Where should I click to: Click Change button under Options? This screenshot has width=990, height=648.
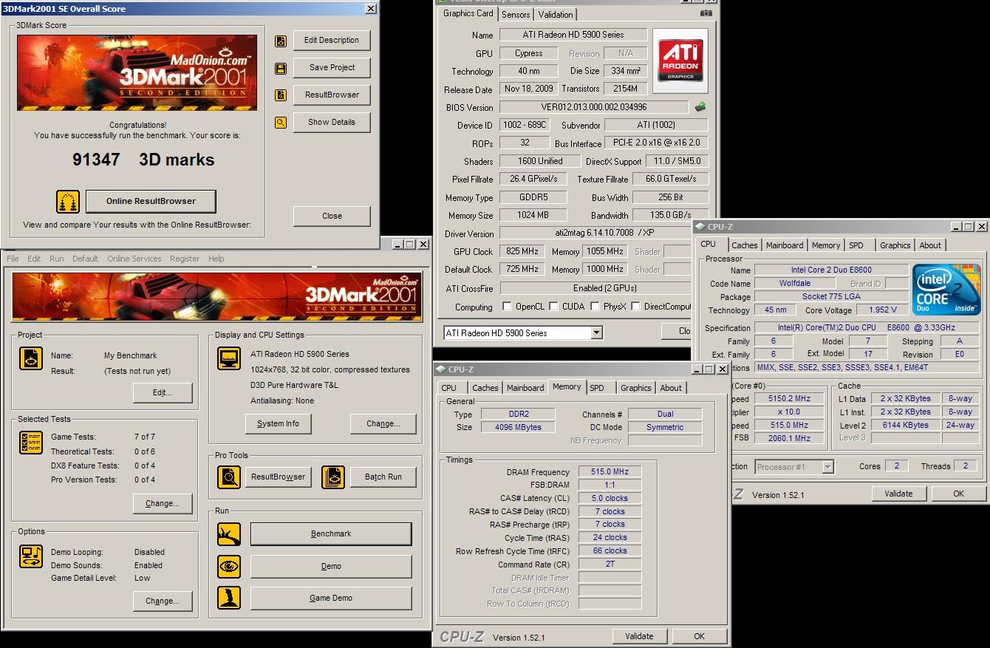click(x=163, y=601)
